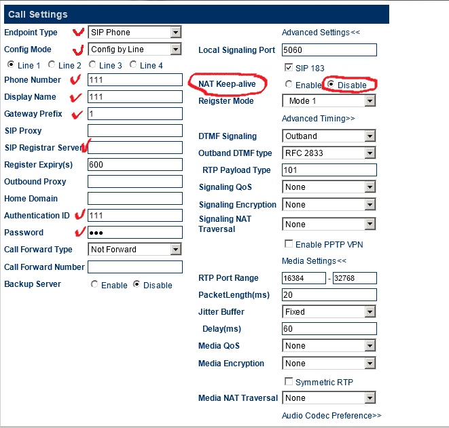Disable NAT Keep-alive

331,84
